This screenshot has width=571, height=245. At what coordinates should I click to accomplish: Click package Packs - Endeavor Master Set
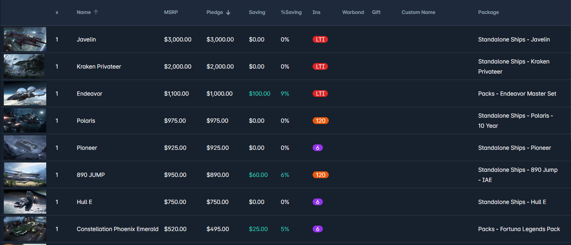pos(517,94)
